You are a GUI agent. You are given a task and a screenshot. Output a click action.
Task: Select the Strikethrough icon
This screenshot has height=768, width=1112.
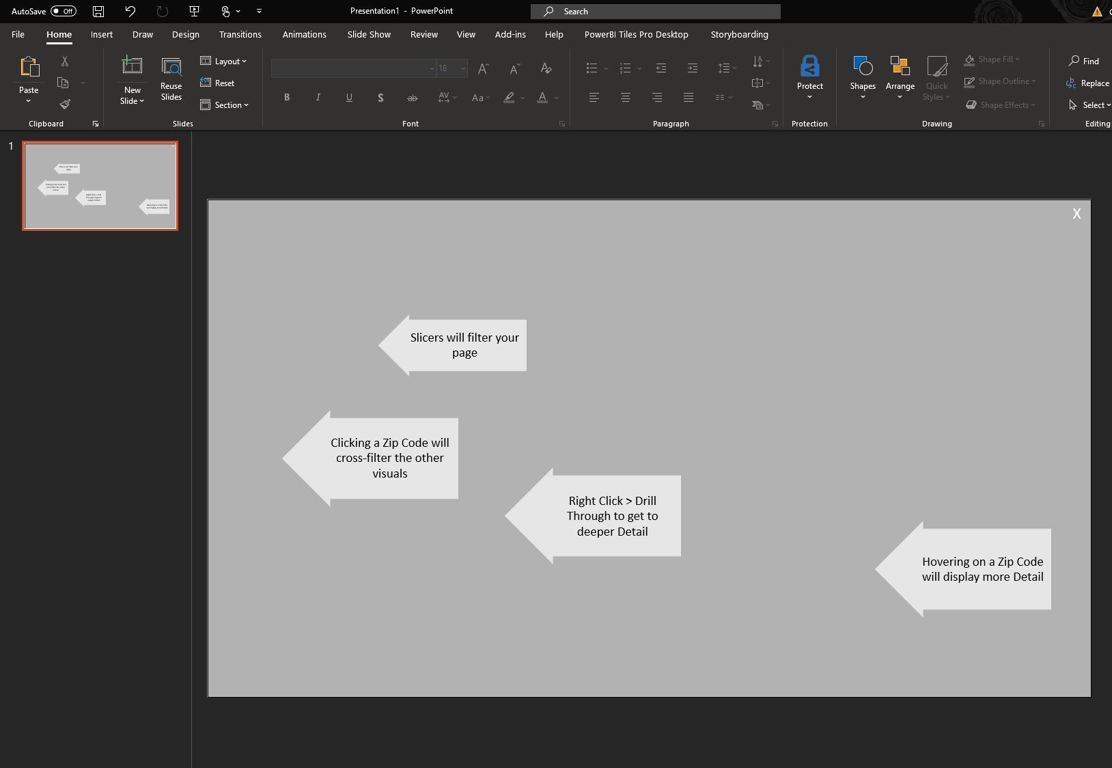click(412, 97)
